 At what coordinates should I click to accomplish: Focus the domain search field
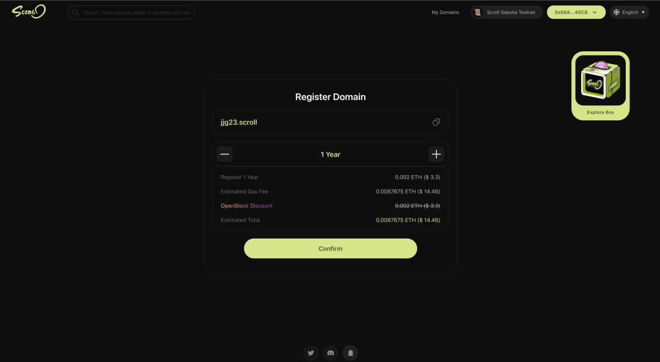(x=131, y=13)
